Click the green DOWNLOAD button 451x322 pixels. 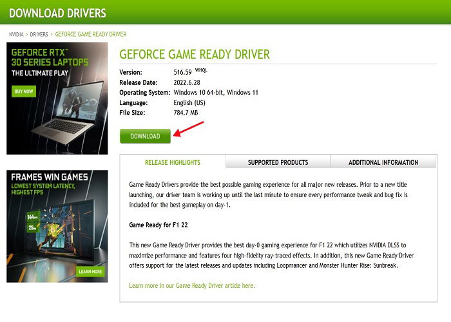point(145,136)
